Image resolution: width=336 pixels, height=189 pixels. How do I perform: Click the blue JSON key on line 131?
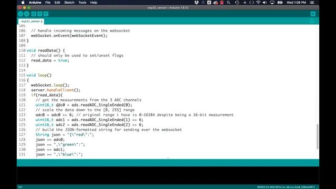click(x=68, y=154)
